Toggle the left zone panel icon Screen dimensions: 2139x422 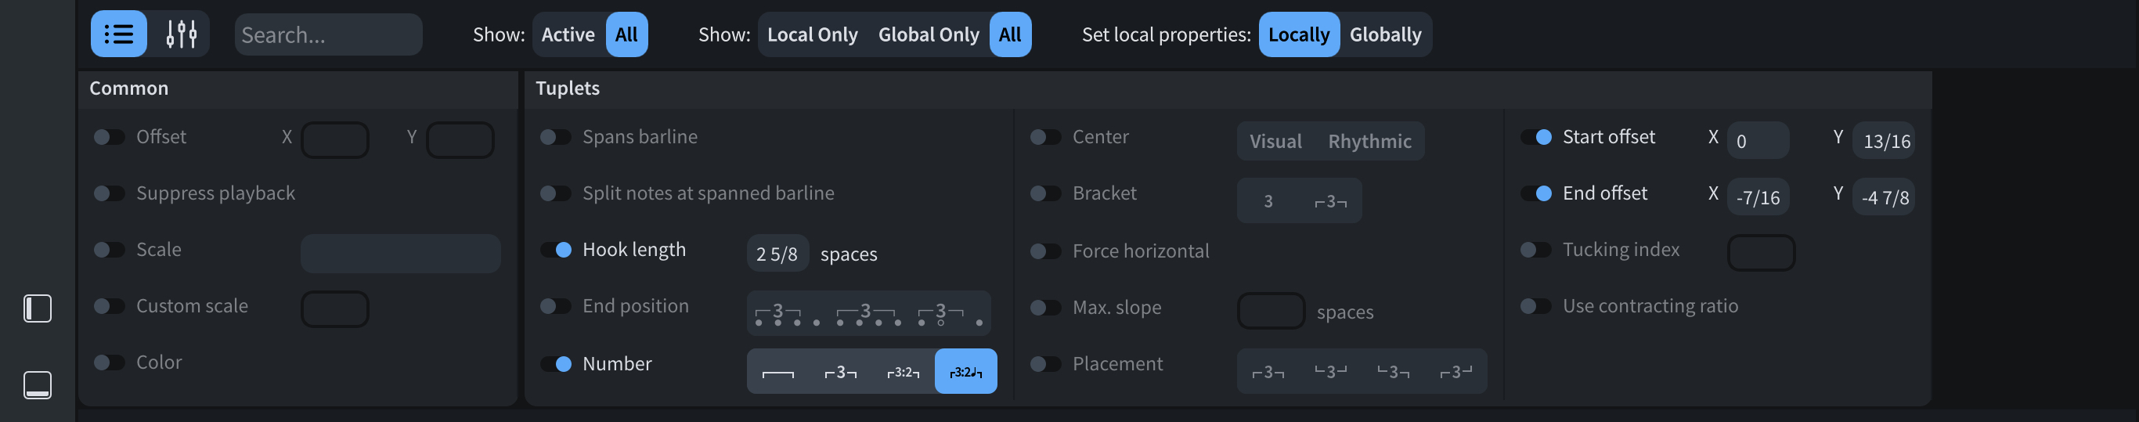point(38,308)
